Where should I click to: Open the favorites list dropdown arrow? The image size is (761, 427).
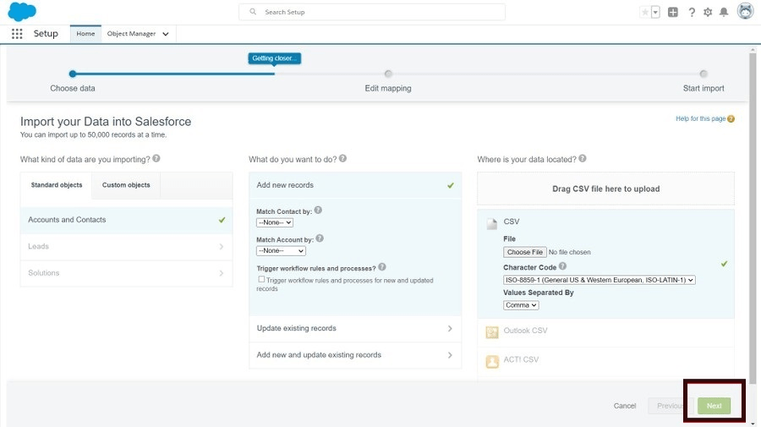click(655, 12)
